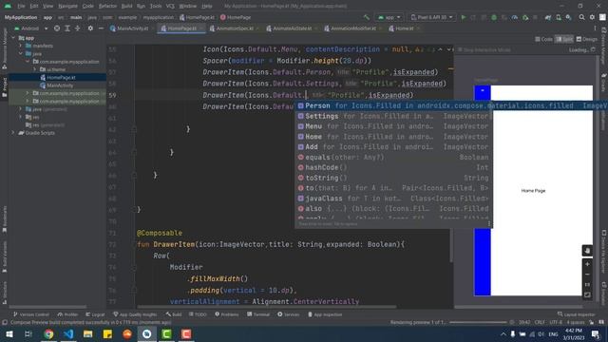Switch editor to Split view mode
Image resolution: width=608 pixels, height=342 pixels.
tap(564, 39)
